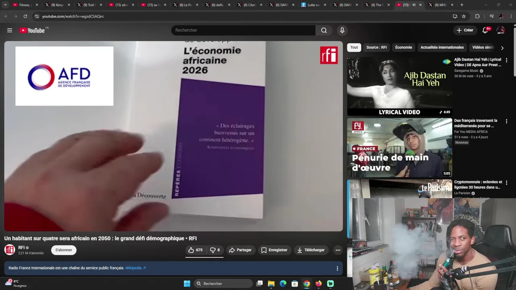Open the weather widget on taskbar
The height and width of the screenshot is (290, 516).
point(16,284)
